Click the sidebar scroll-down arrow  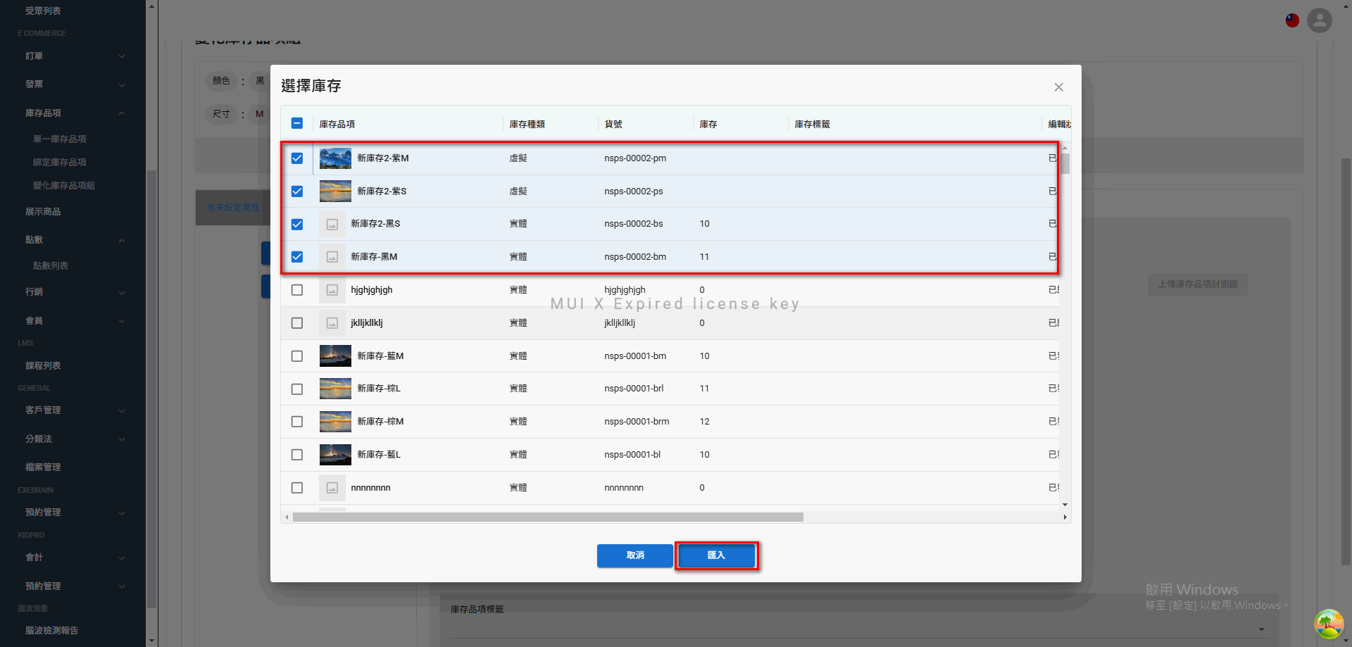coord(151,641)
